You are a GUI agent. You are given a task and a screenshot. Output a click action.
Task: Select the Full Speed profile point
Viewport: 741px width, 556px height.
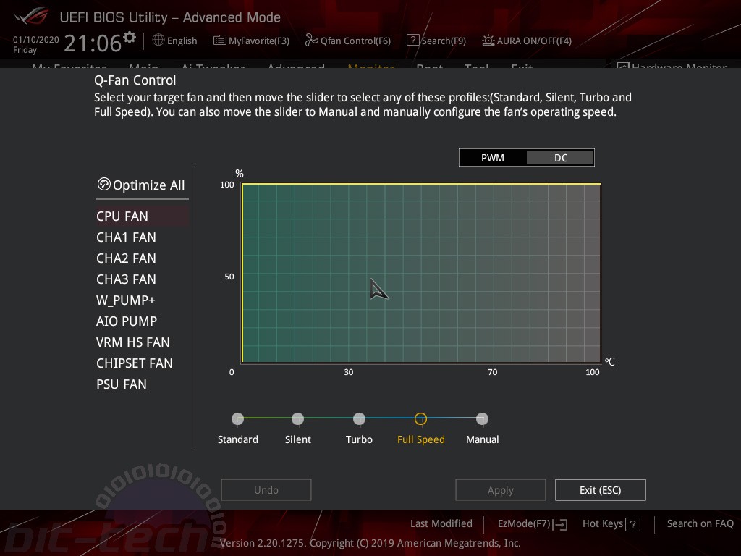(x=420, y=418)
